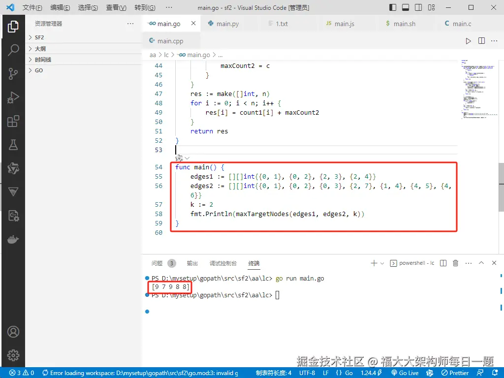The image size is (504, 378).
Task: Click the Error loading workspace status message
Action: [x=140, y=373]
